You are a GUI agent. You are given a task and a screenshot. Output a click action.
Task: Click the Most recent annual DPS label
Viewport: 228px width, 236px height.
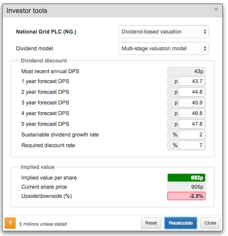tap(50, 71)
